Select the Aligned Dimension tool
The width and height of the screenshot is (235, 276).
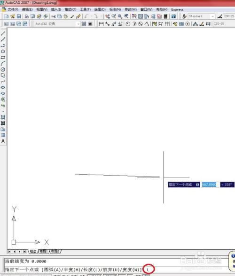(108, 24)
